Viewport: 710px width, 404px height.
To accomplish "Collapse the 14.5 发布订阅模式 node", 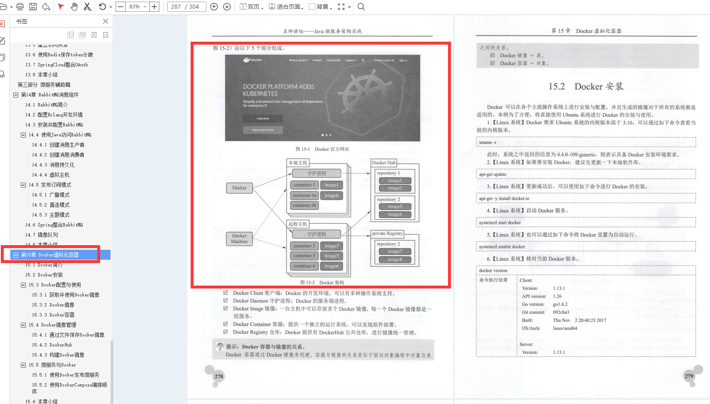I will click(x=23, y=185).
